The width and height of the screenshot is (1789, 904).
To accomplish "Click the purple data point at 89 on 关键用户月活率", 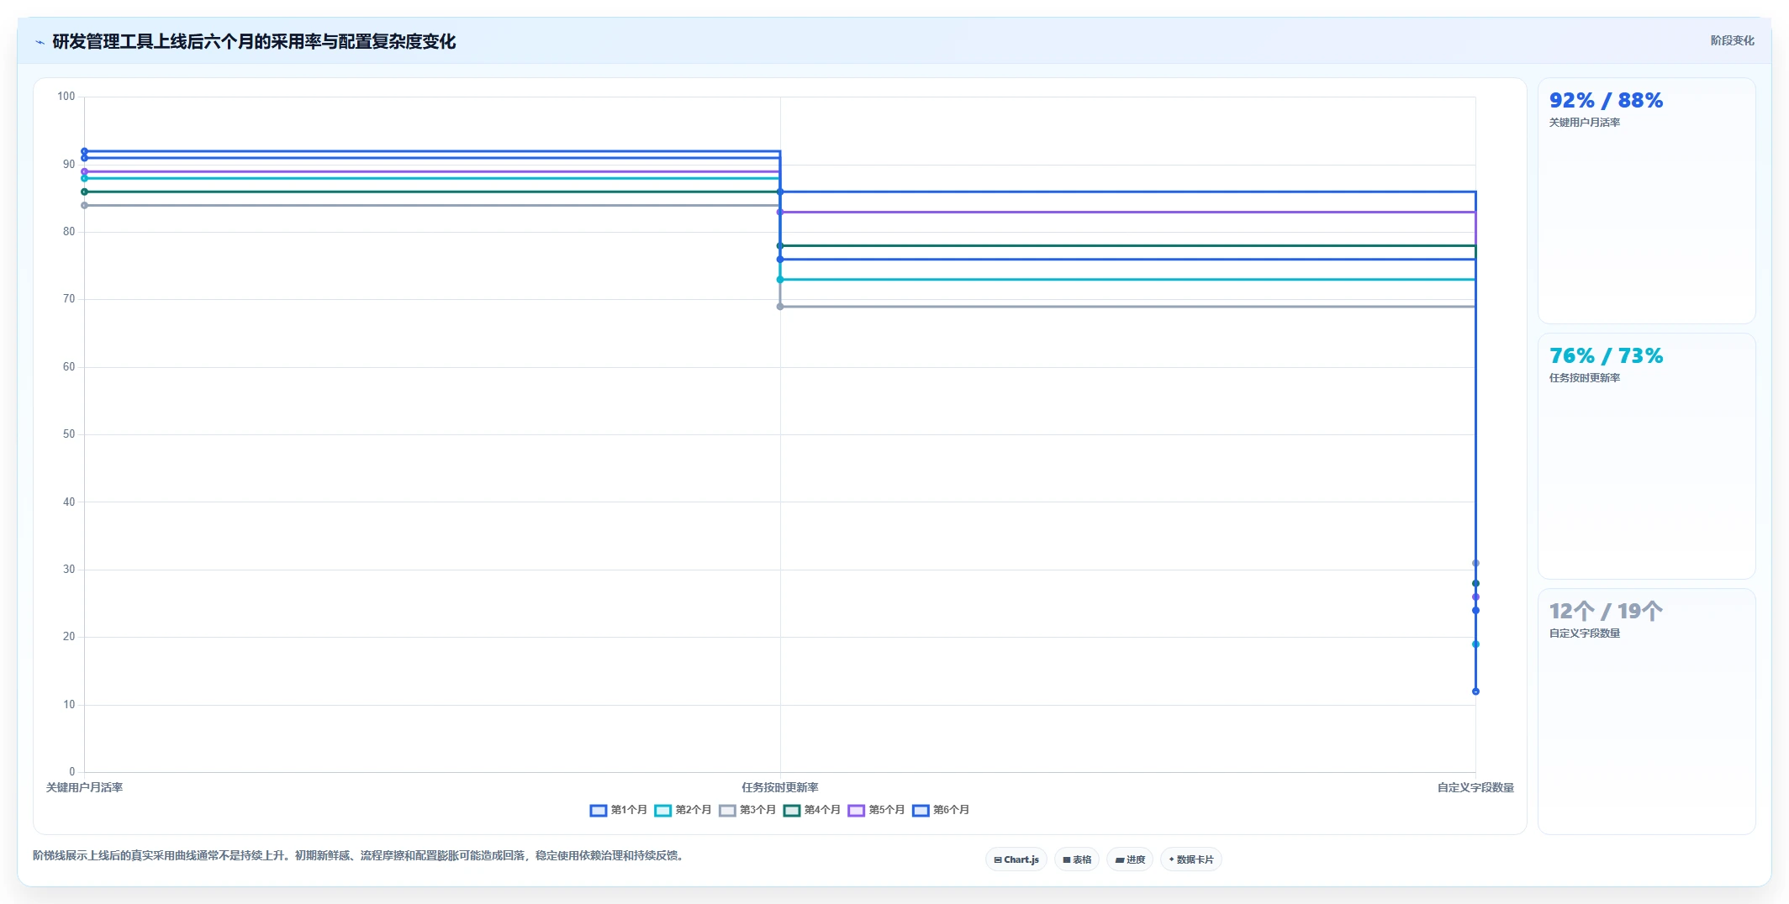I will point(84,171).
